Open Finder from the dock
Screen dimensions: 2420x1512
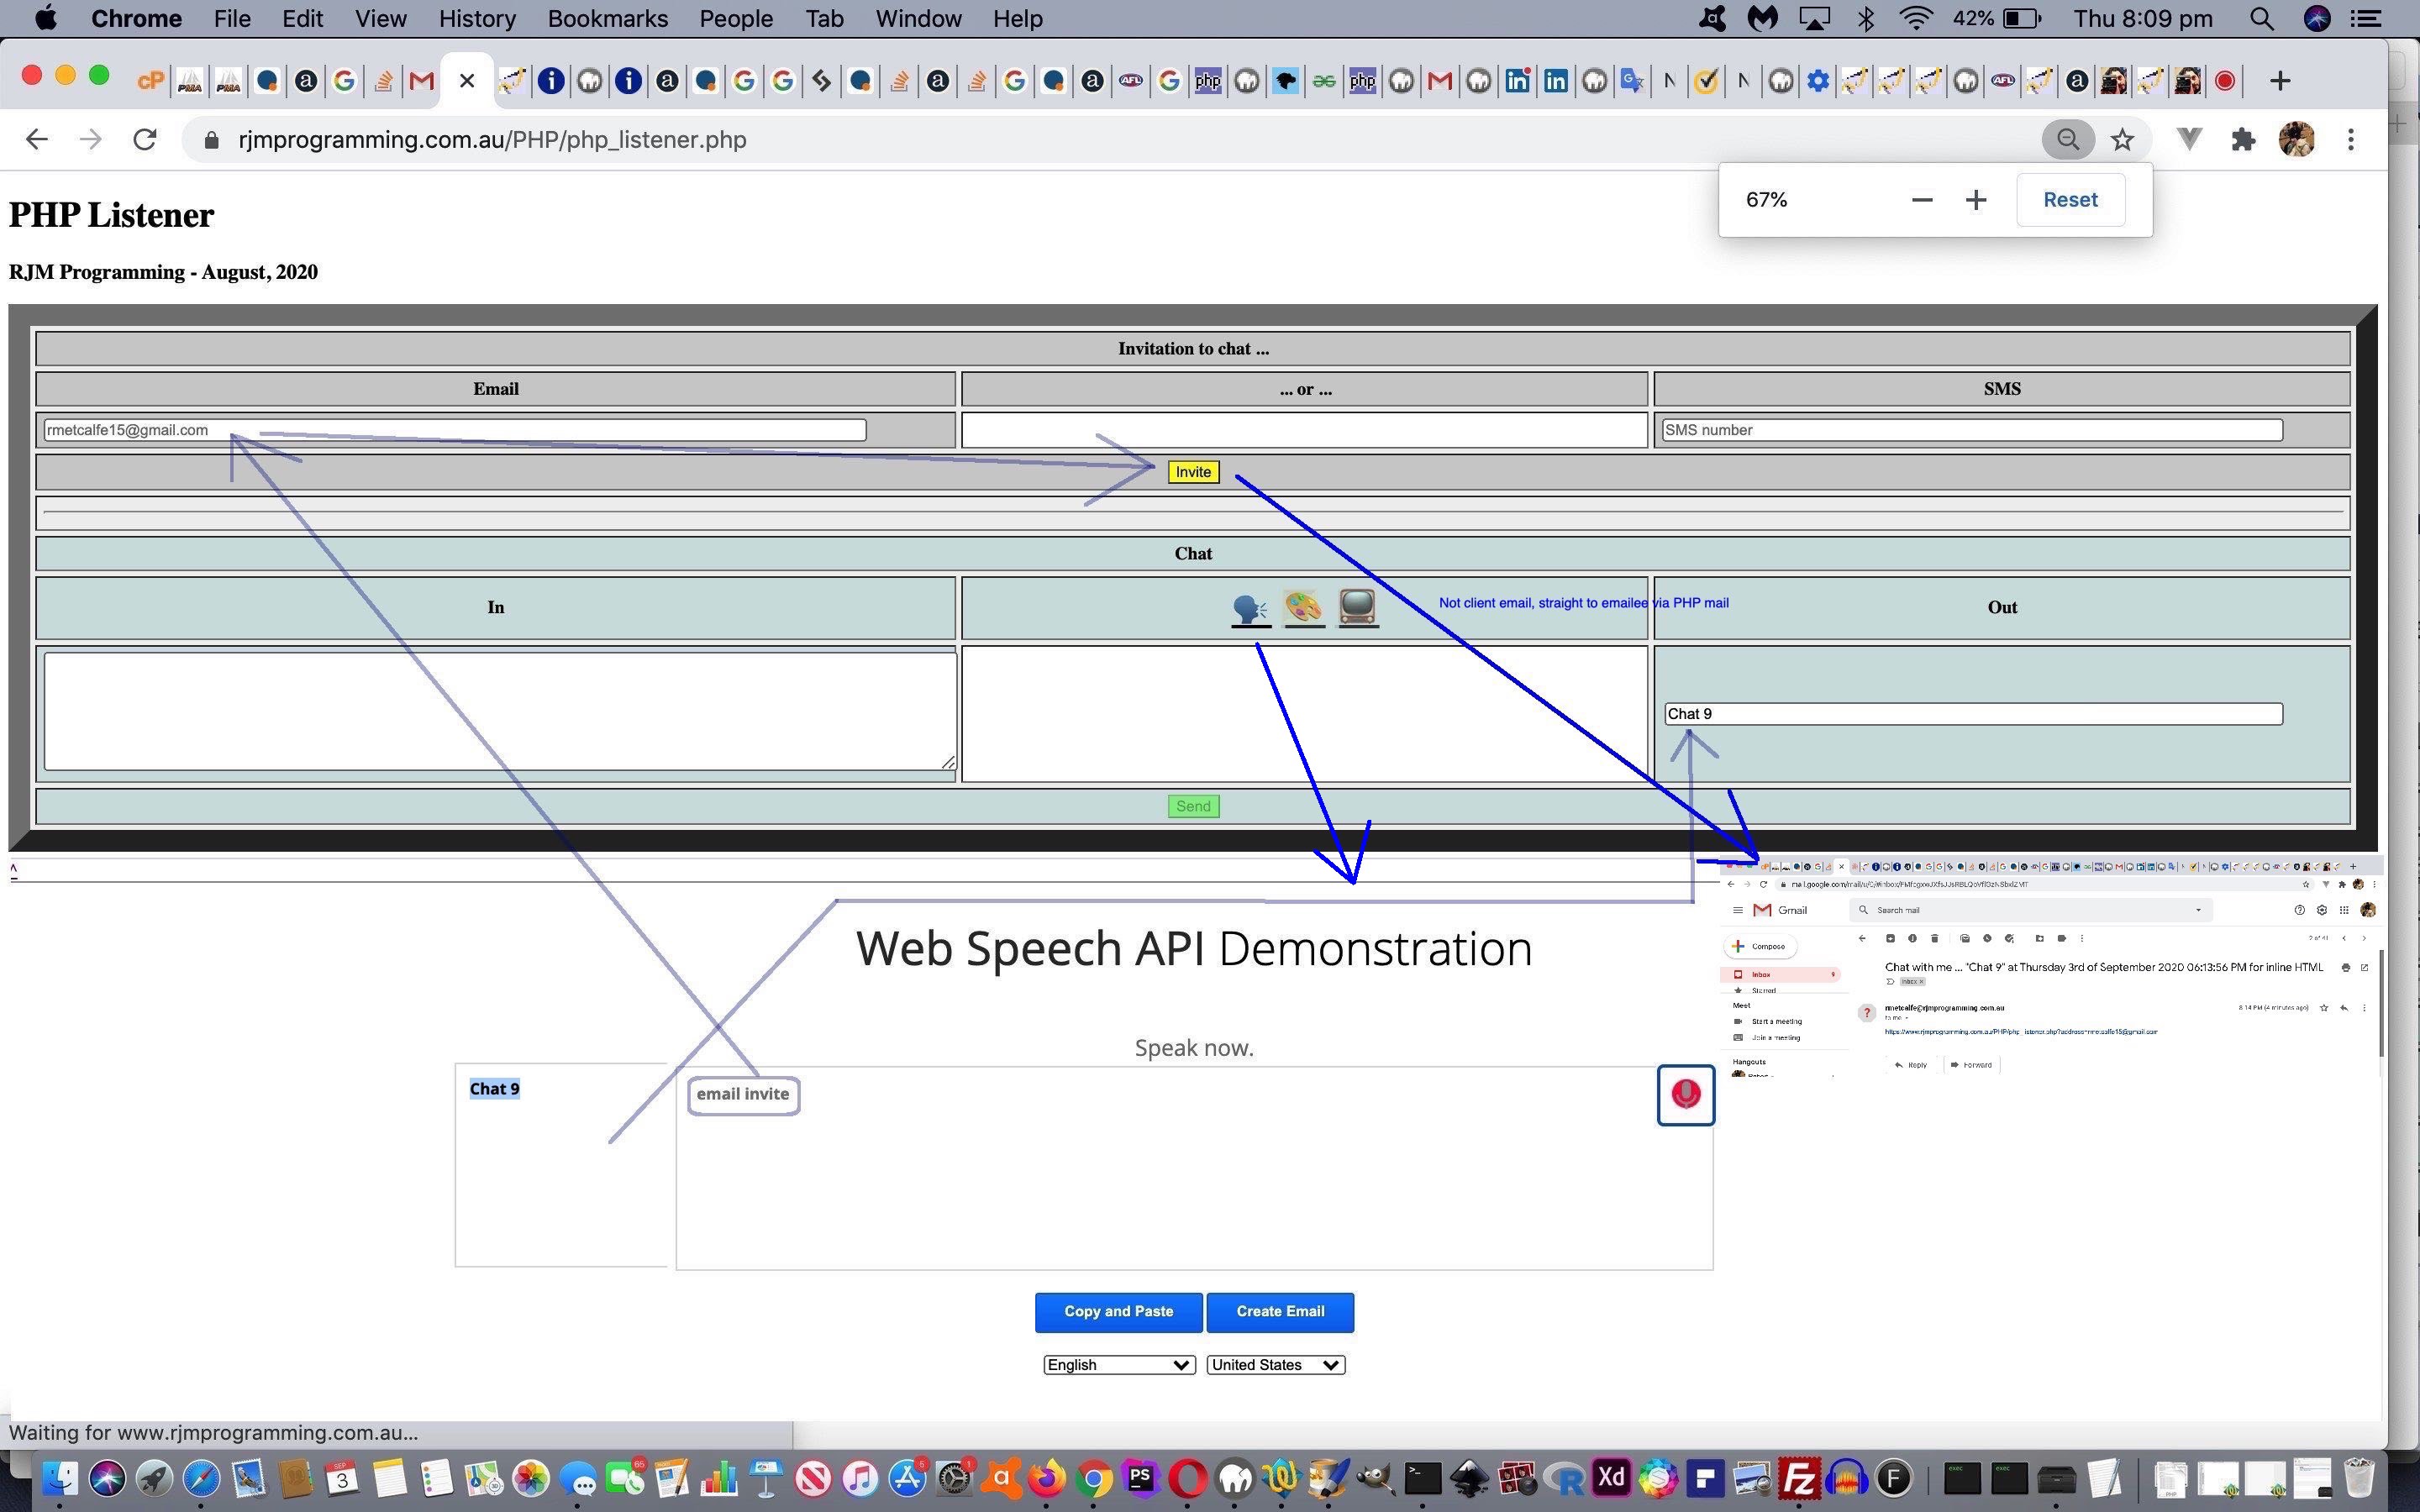[60, 1478]
